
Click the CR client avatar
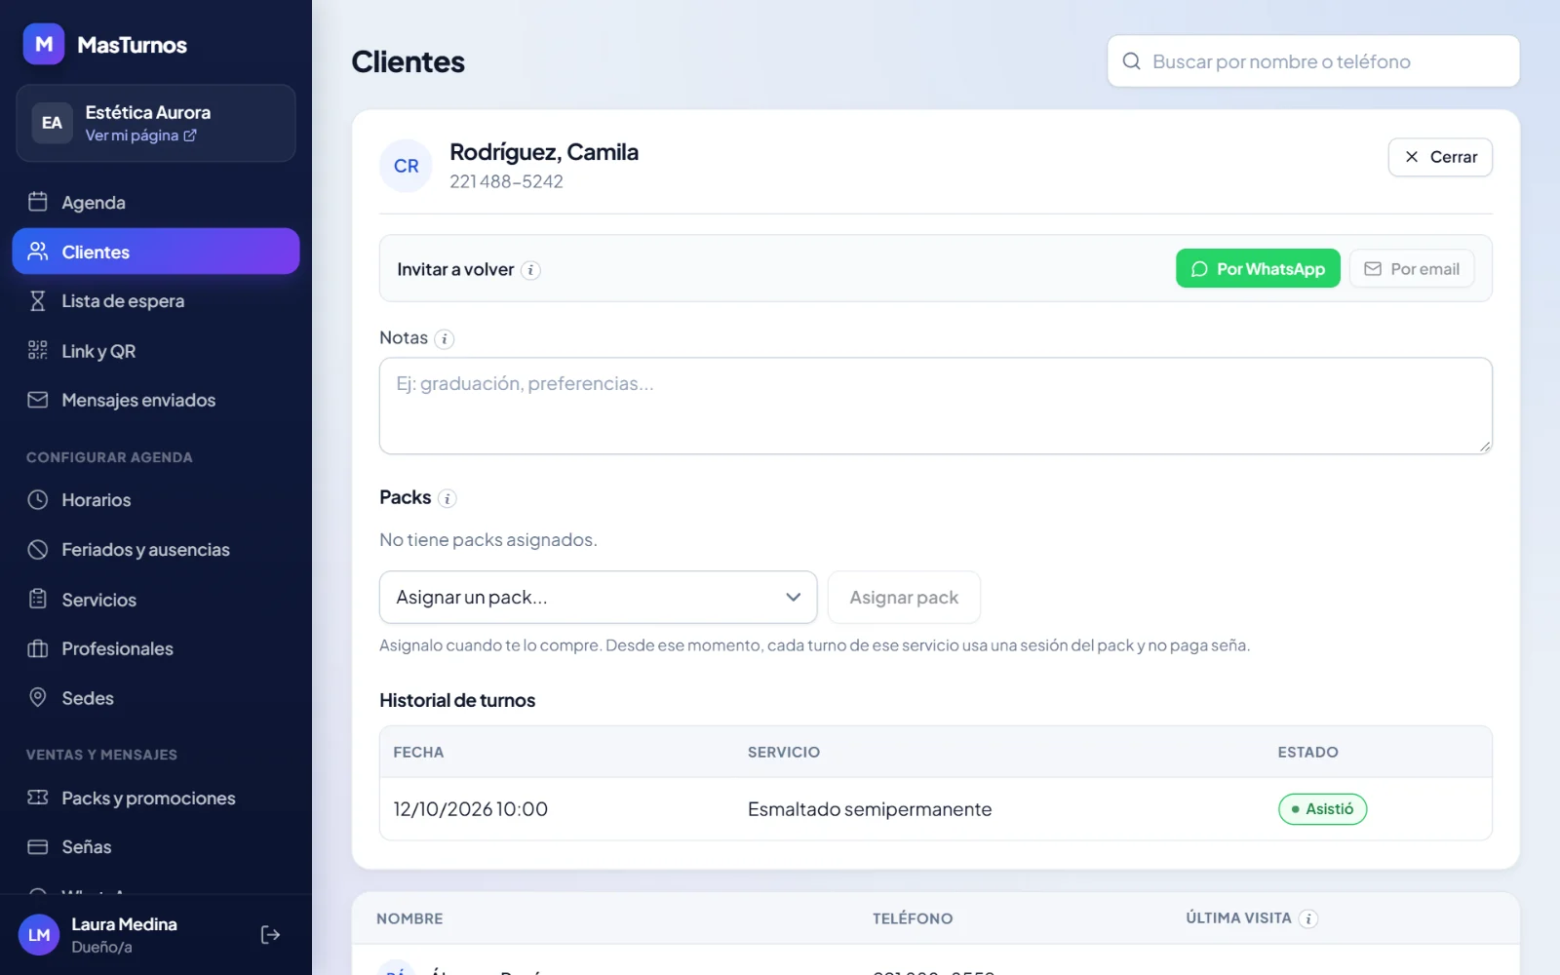407,166
